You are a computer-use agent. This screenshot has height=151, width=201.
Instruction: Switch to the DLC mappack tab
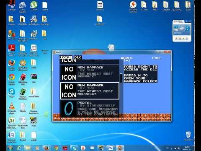(78, 57)
